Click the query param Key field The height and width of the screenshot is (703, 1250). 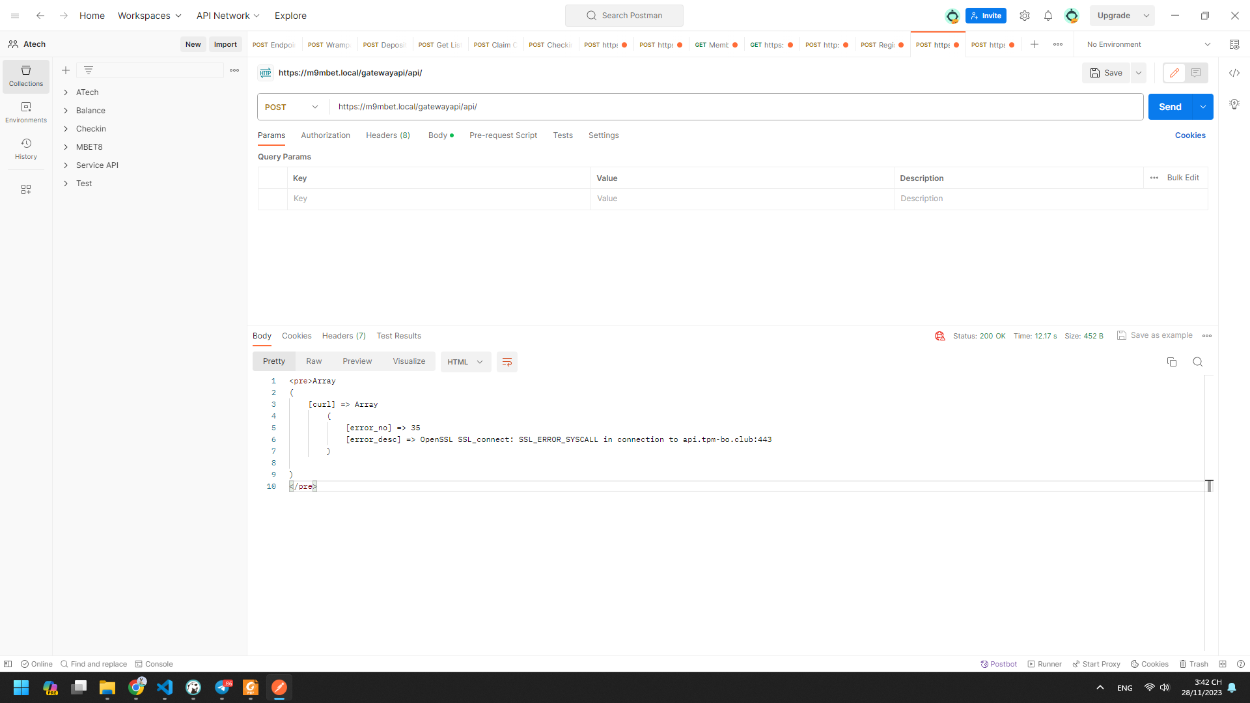coord(439,199)
